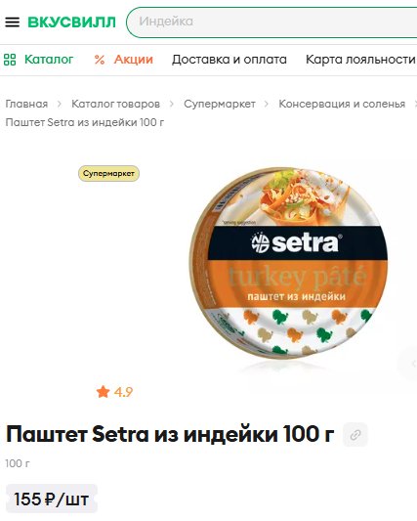Click the orange rating star

103,392
